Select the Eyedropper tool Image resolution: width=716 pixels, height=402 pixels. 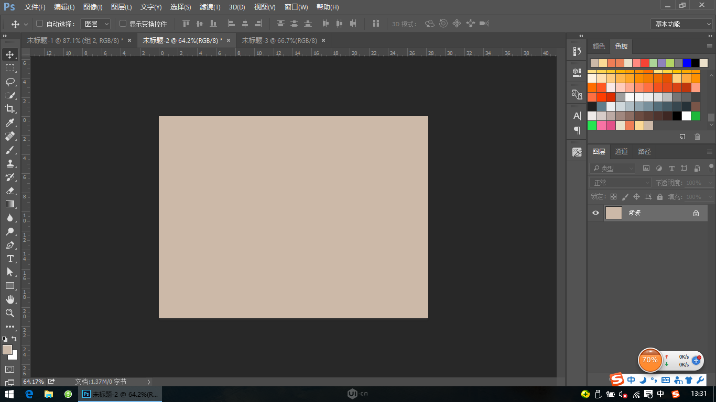coord(10,122)
